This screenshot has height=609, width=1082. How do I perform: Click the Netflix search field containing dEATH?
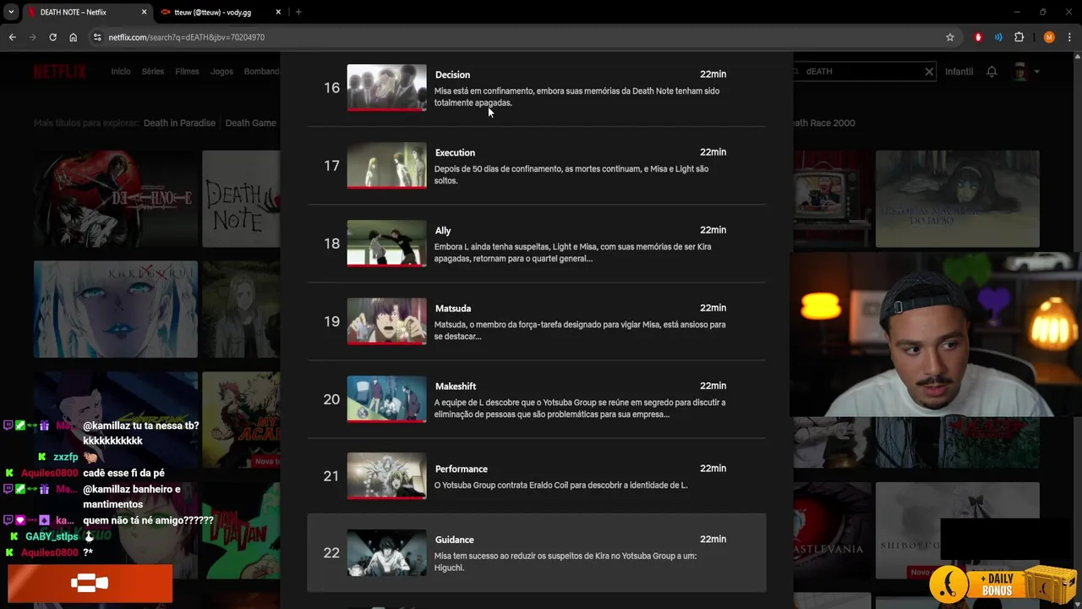[x=862, y=72]
